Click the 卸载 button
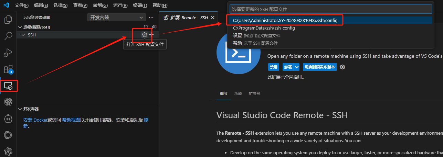The width and height of the screenshot is (443, 157). (288, 67)
